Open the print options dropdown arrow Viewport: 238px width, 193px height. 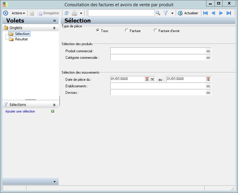pyautogui.click(x=81, y=13)
